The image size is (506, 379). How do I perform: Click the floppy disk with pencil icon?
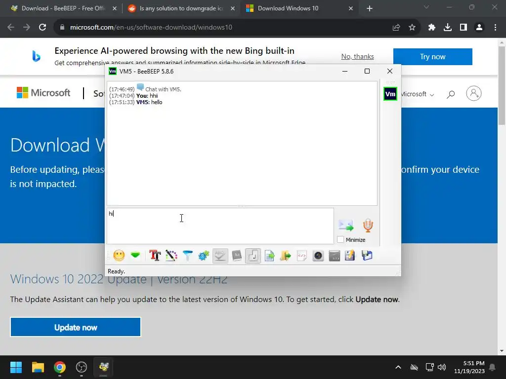pos(350,256)
